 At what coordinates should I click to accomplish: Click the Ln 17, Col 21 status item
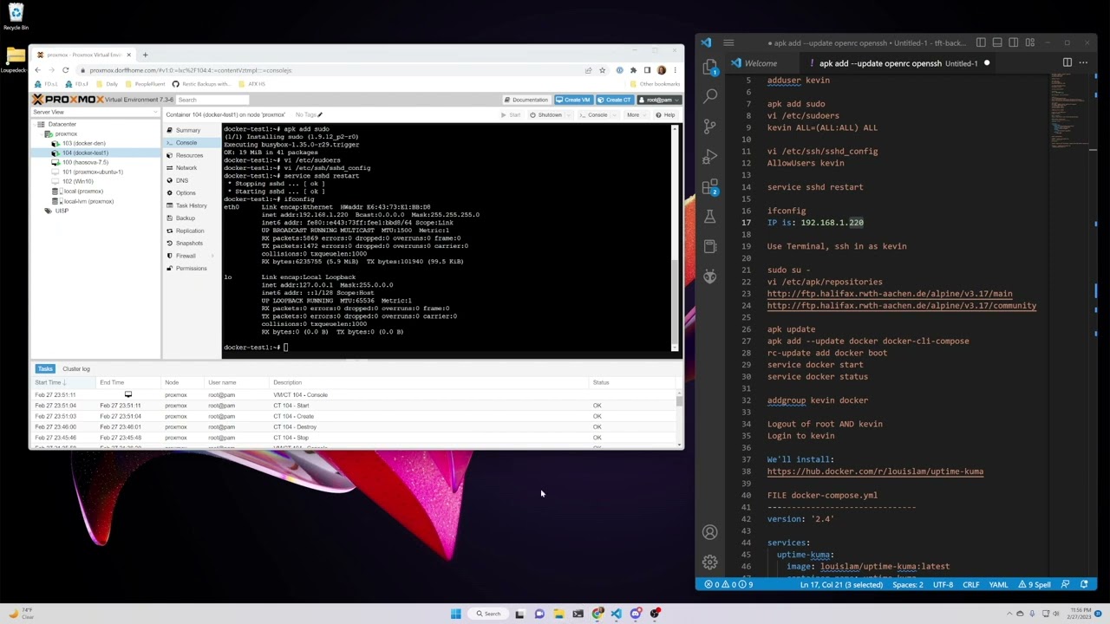pos(841,584)
